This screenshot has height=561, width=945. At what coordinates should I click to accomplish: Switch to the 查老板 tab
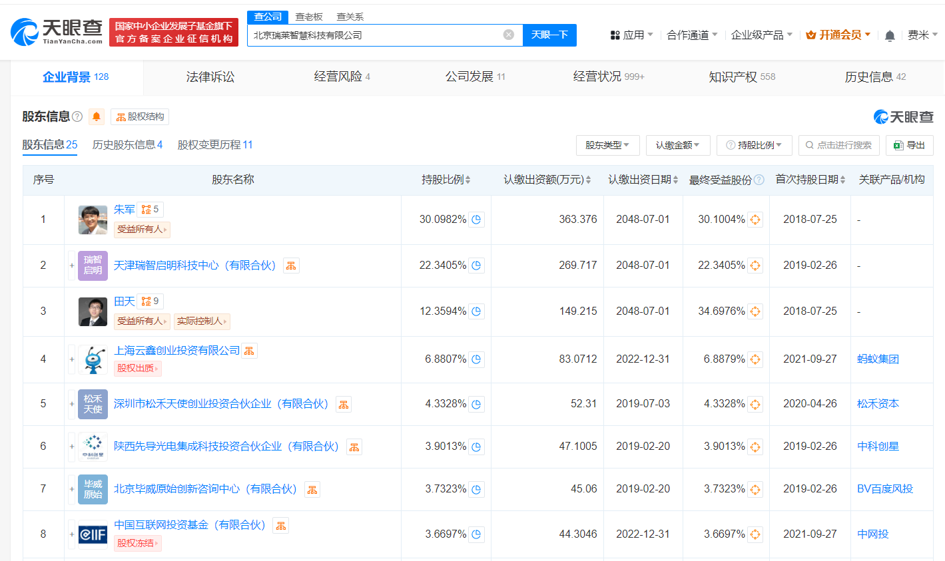click(308, 17)
